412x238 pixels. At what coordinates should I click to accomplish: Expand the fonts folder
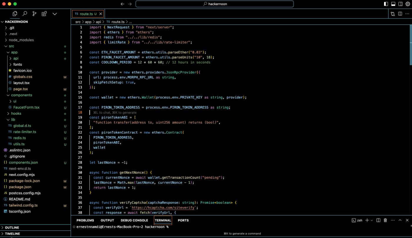coord(35,65)
